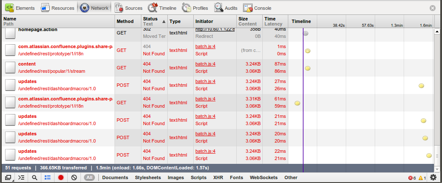Click the 51 requests summary text
This screenshot has height=183, width=442.
tap(18, 168)
